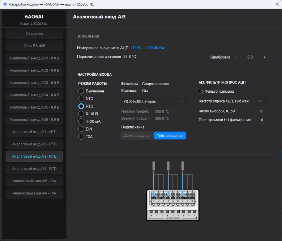Click the Число выборок input field
Viewport: 282px width, 241px height.
click(261, 111)
